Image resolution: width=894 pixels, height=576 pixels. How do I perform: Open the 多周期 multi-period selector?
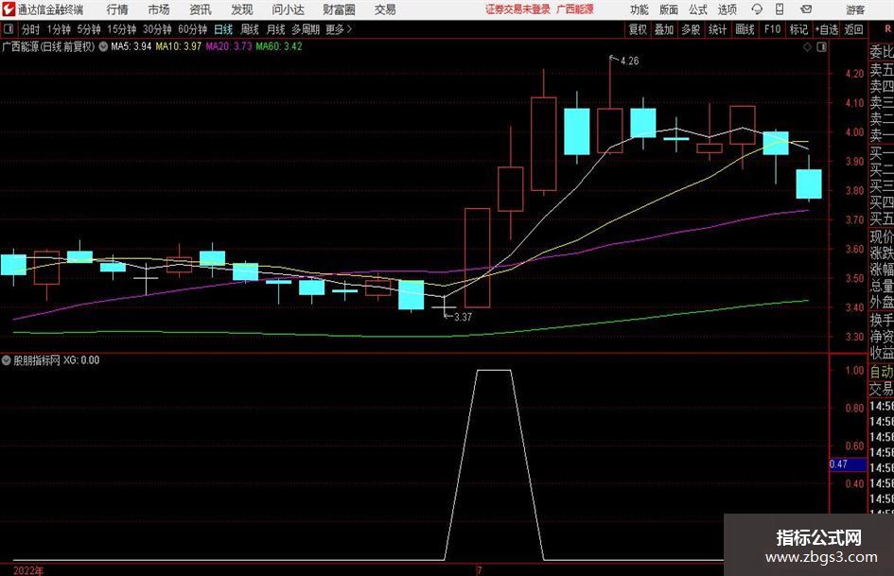click(306, 29)
